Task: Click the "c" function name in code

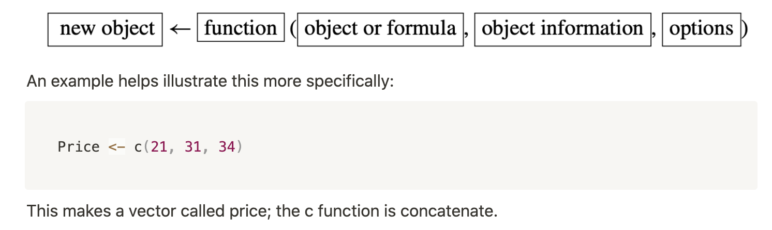Action: (x=138, y=147)
